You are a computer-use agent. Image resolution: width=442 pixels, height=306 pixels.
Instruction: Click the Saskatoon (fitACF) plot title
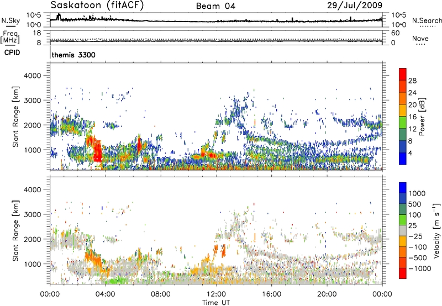tap(97, 5)
